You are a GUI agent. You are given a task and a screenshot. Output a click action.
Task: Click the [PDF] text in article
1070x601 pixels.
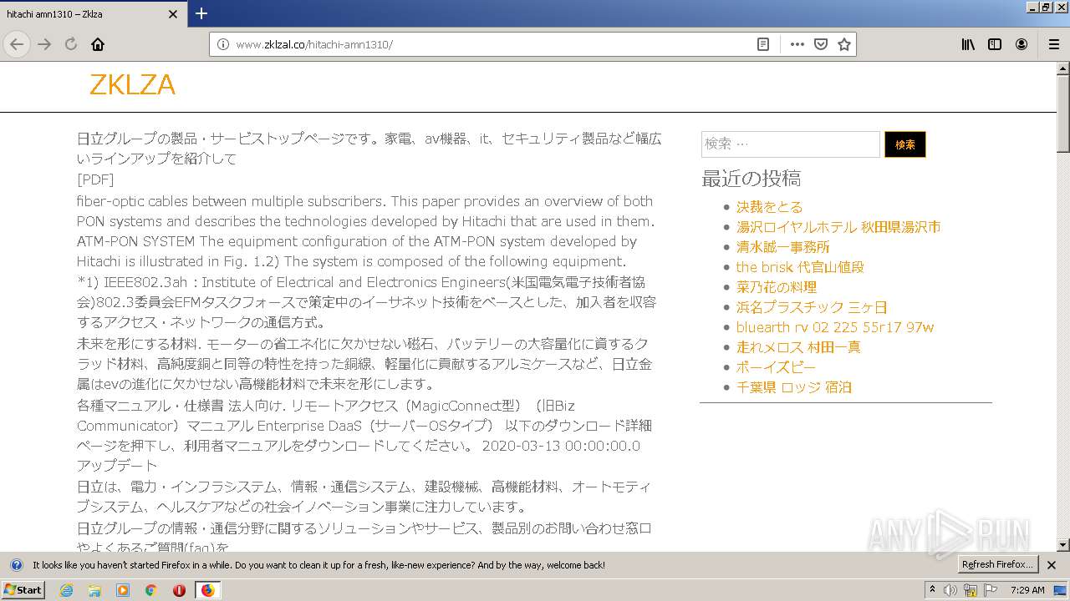pos(95,179)
